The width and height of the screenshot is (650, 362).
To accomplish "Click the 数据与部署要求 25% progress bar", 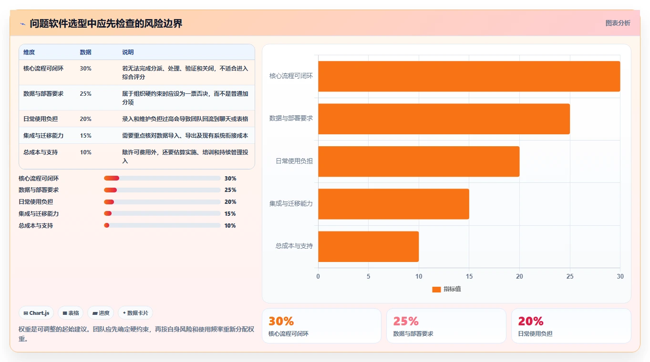I will (162, 190).
